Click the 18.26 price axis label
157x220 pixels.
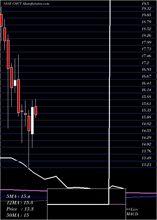(146, 36)
